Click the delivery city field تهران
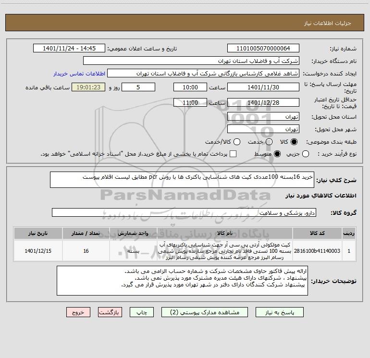 click(x=263, y=129)
